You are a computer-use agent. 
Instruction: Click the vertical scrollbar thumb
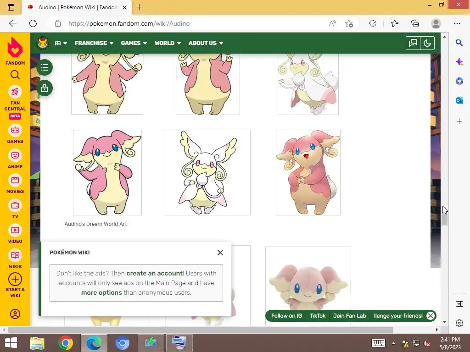click(x=444, y=220)
